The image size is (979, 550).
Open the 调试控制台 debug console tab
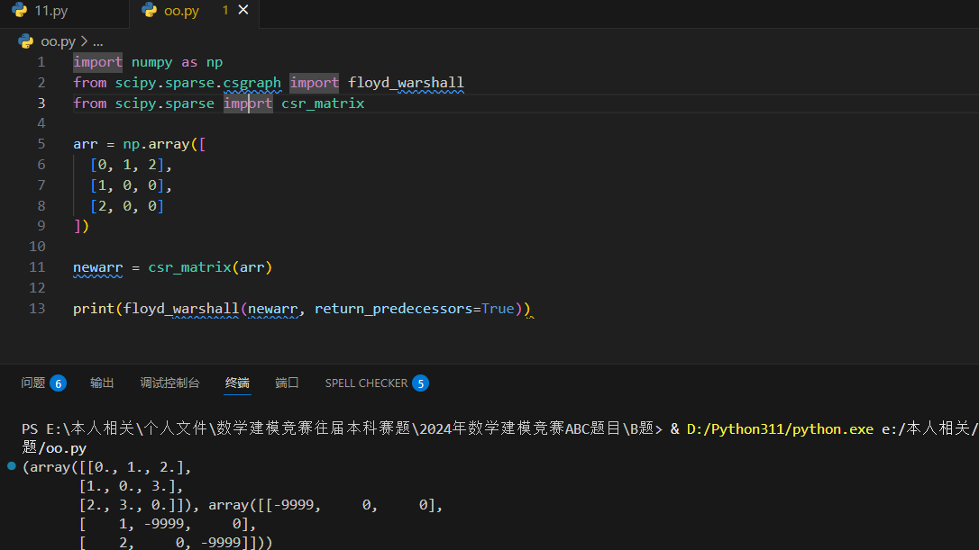tap(169, 383)
